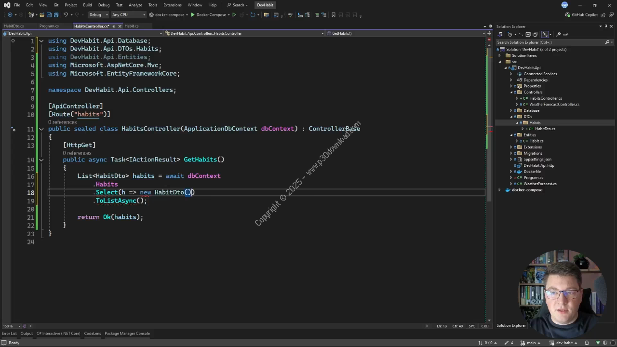Open the Package Manager Console tab
The height and width of the screenshot is (347, 617).
(127, 334)
